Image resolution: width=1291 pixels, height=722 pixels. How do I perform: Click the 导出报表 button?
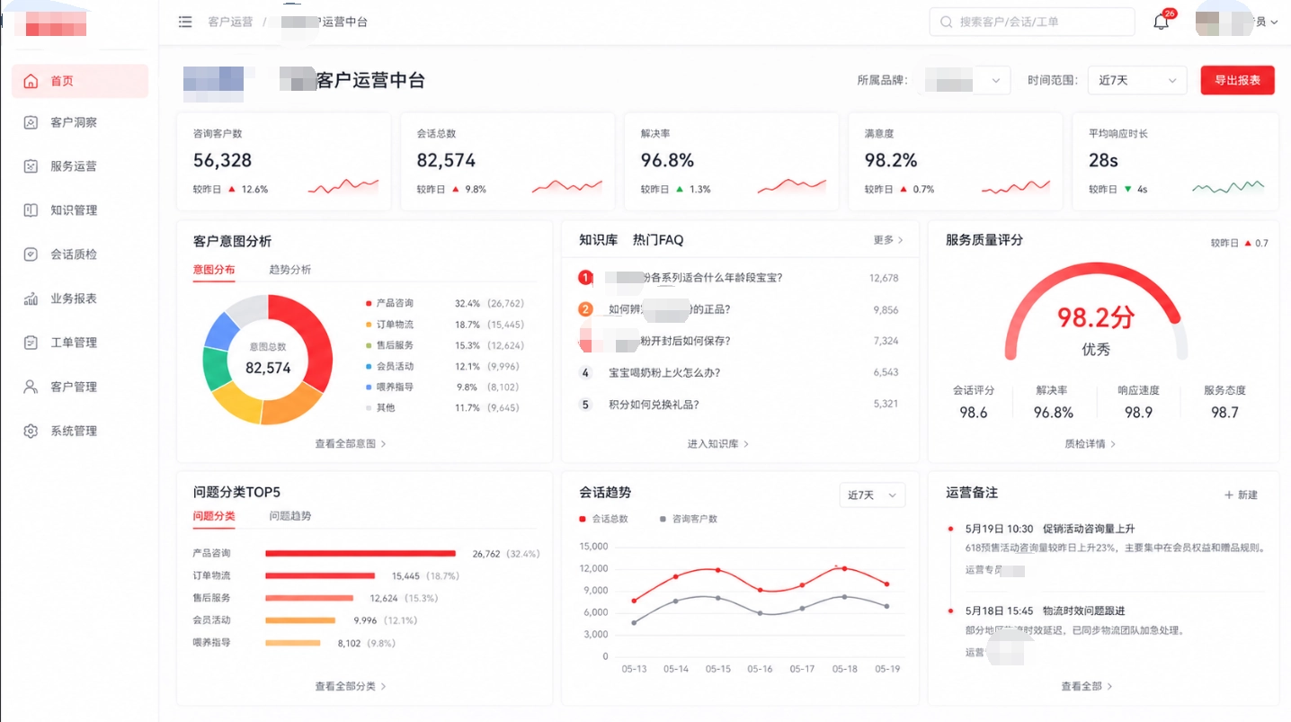pyautogui.click(x=1237, y=80)
